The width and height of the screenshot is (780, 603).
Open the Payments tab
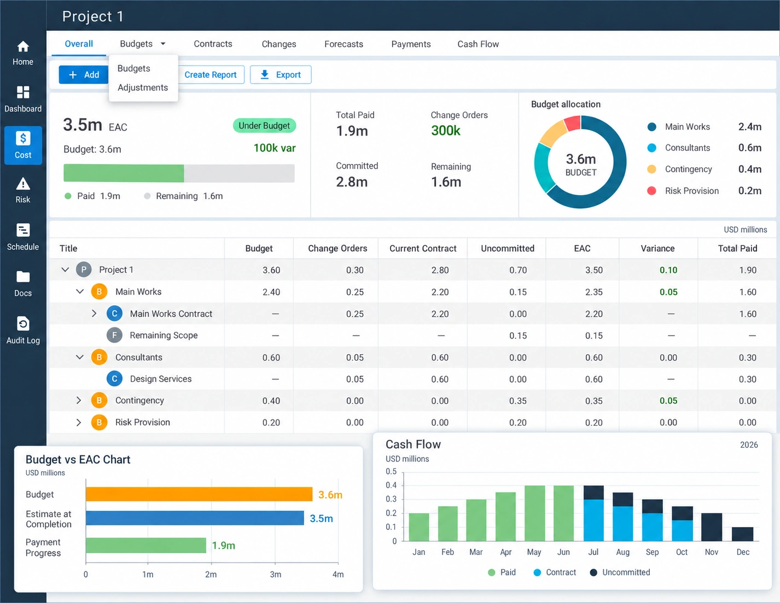coord(411,44)
